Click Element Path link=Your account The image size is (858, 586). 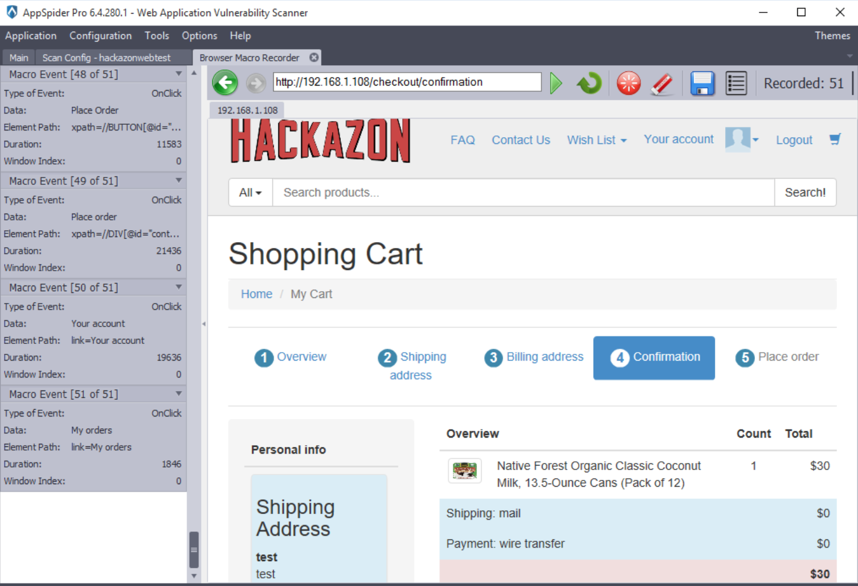coord(107,340)
